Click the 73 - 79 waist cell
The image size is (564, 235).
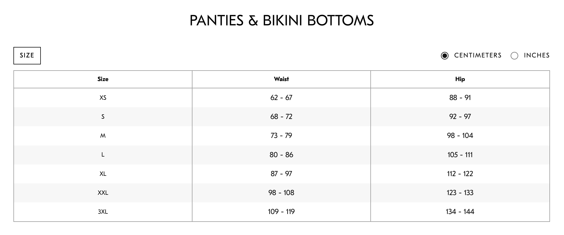click(281, 136)
